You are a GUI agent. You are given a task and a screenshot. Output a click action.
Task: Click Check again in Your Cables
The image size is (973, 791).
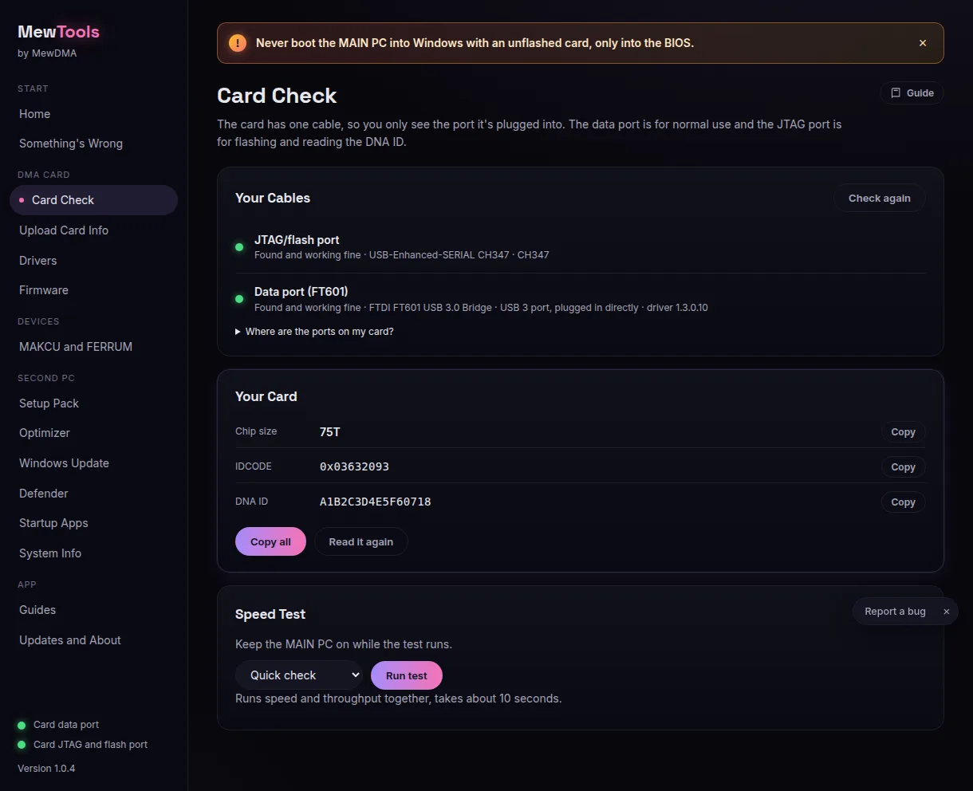880,199
